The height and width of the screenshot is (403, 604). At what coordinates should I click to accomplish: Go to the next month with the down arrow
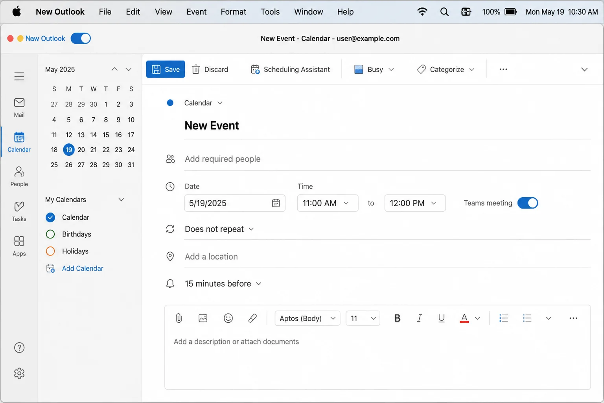tap(128, 69)
